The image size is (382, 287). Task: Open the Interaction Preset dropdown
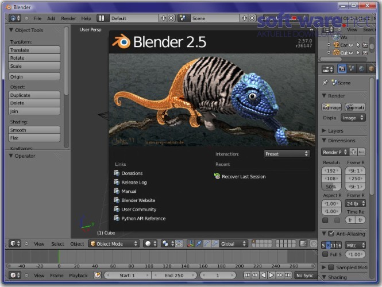[287, 154]
